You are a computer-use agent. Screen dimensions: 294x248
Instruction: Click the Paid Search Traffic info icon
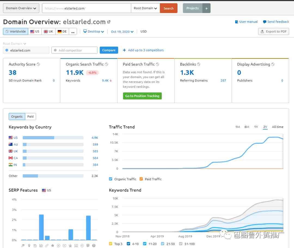(158, 64)
